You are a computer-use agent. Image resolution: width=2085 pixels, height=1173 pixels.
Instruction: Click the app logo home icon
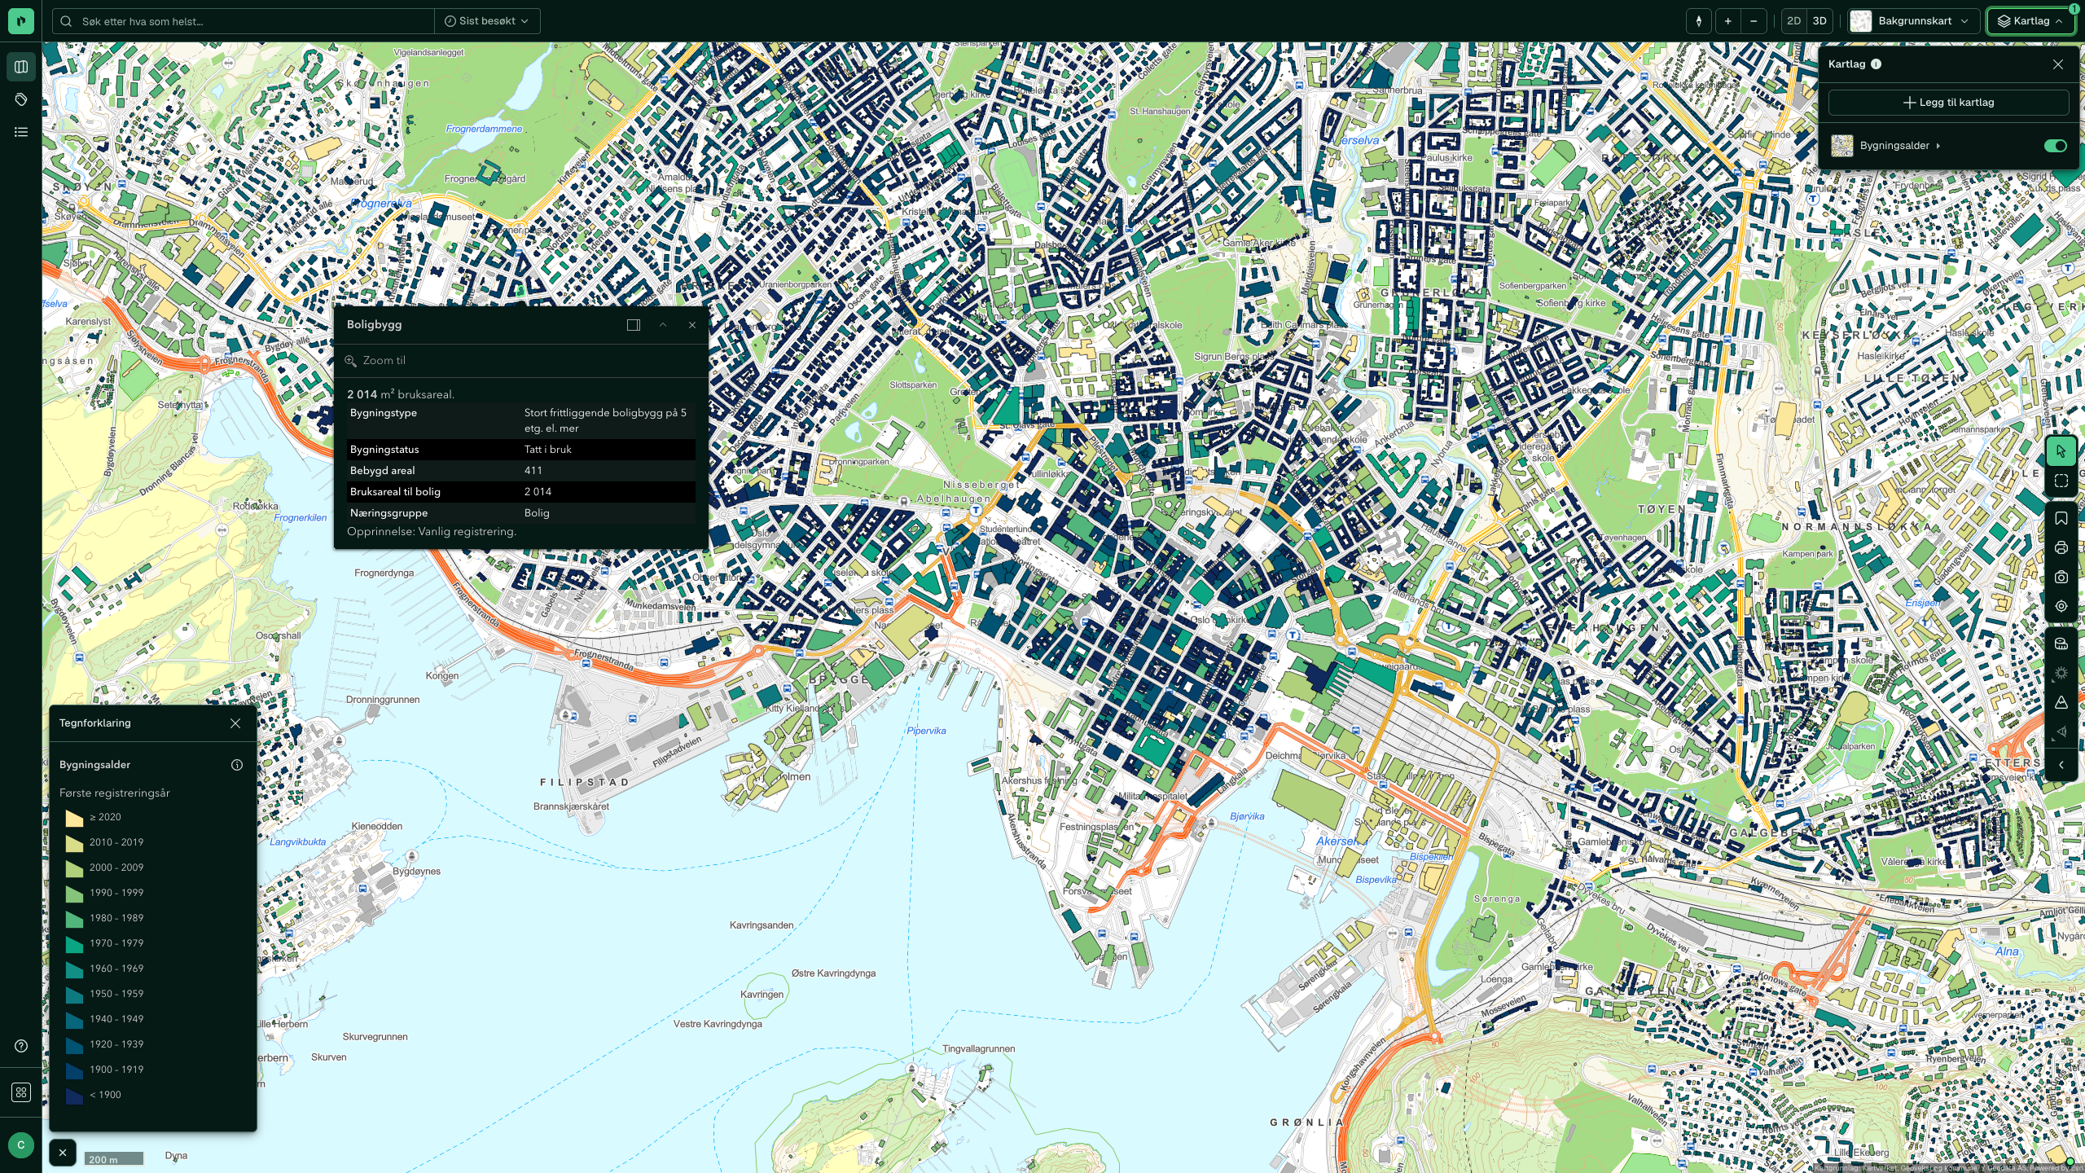coord(21,21)
